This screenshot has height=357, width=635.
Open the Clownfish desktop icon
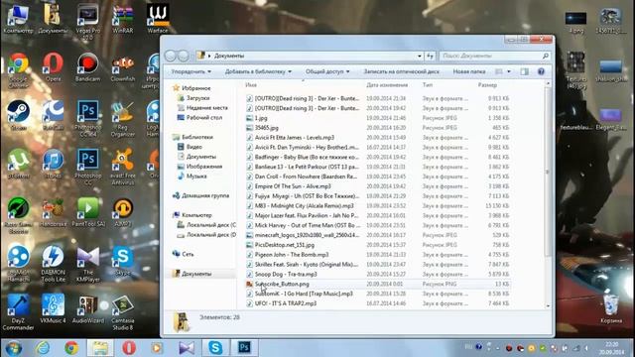(123, 66)
